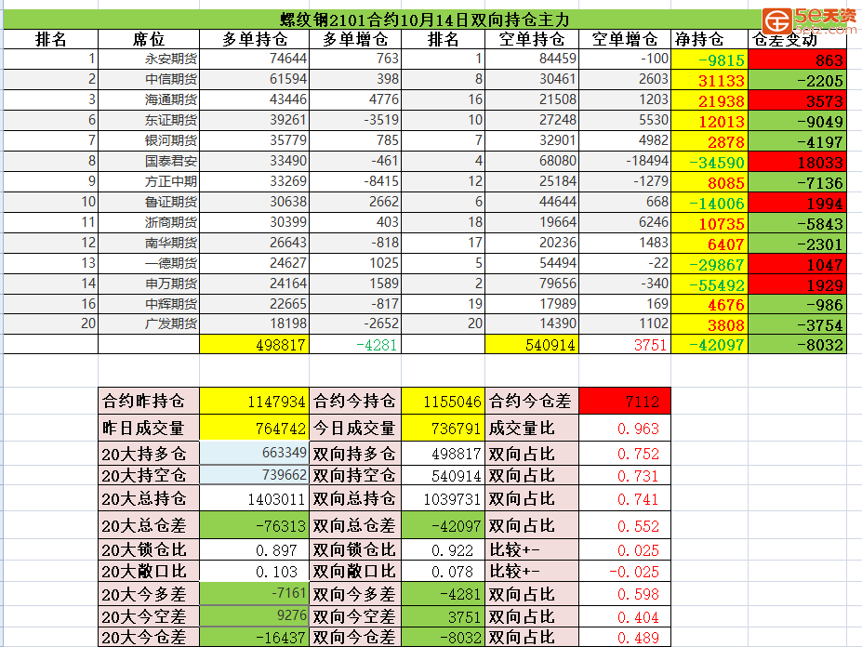Select the 方正中期 seat cell
The height and width of the screenshot is (647, 862).
coord(149,181)
